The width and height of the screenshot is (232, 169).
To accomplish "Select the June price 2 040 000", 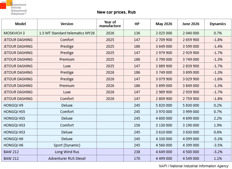I will (x=191, y=33).
